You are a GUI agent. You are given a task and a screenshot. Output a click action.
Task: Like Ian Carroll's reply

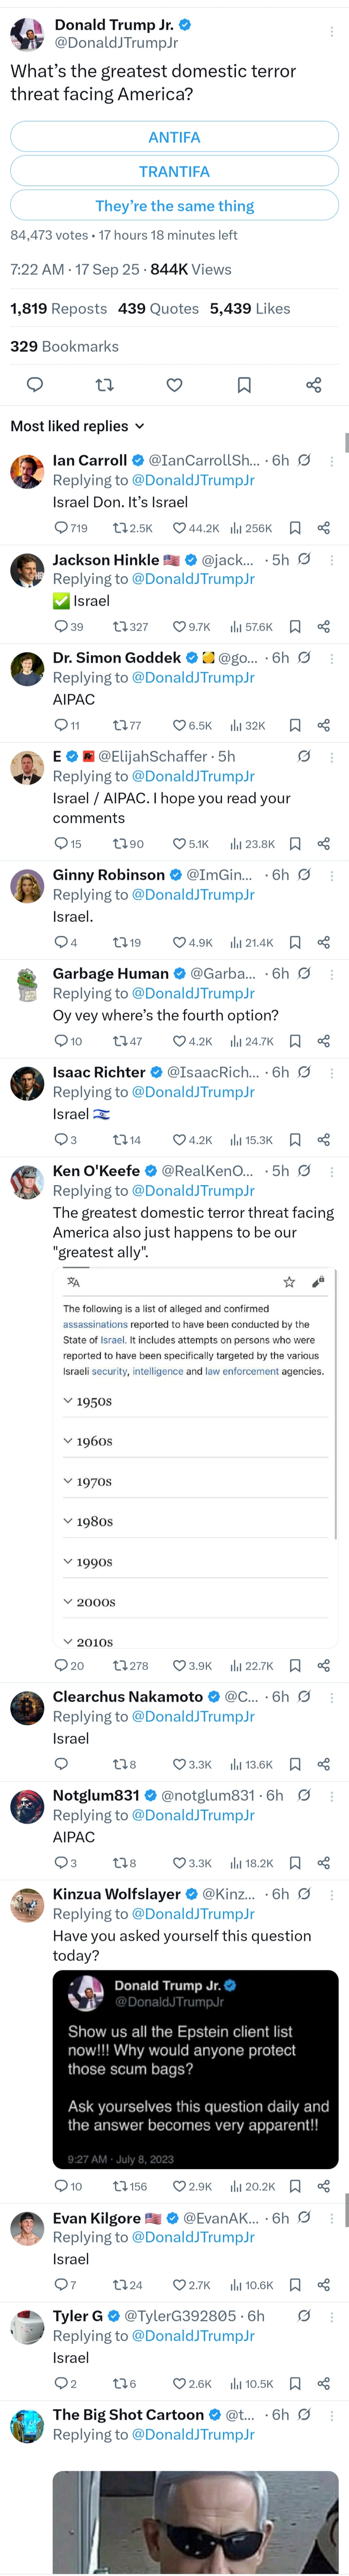pos(180,528)
